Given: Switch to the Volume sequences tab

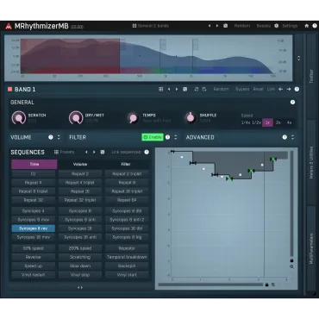Looking at the screenshot, I should click(x=80, y=164).
